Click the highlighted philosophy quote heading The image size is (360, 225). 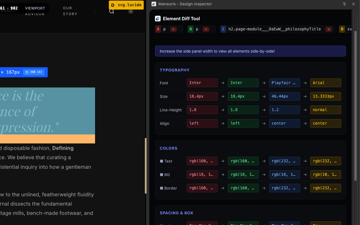pos(48,111)
